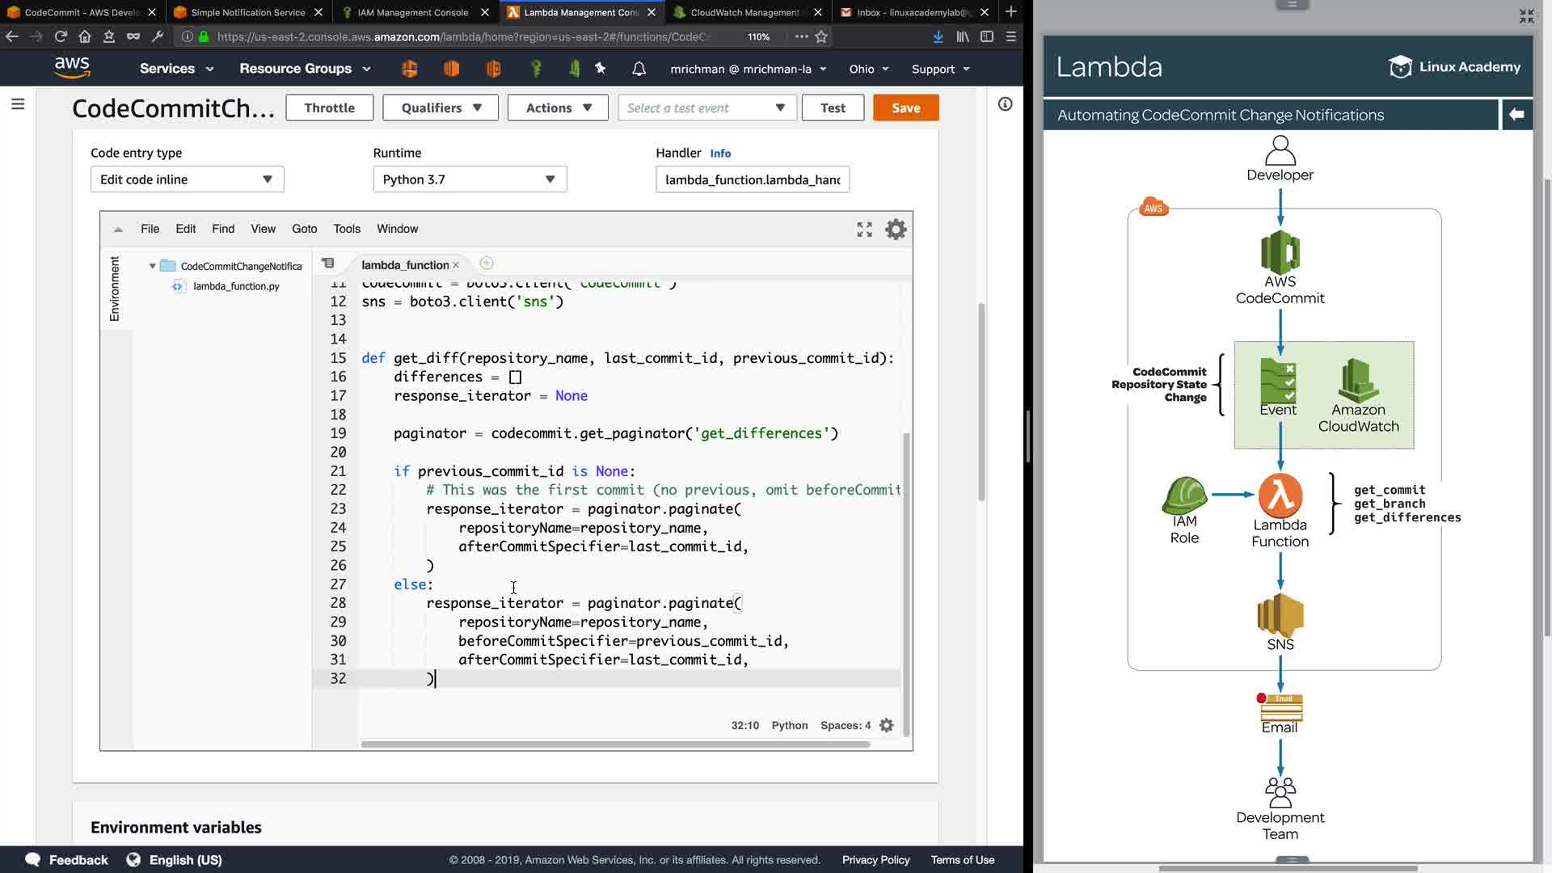Viewport: 1552px width, 873px height.
Task: Click the AWS logo home icon
Action: coord(72,68)
